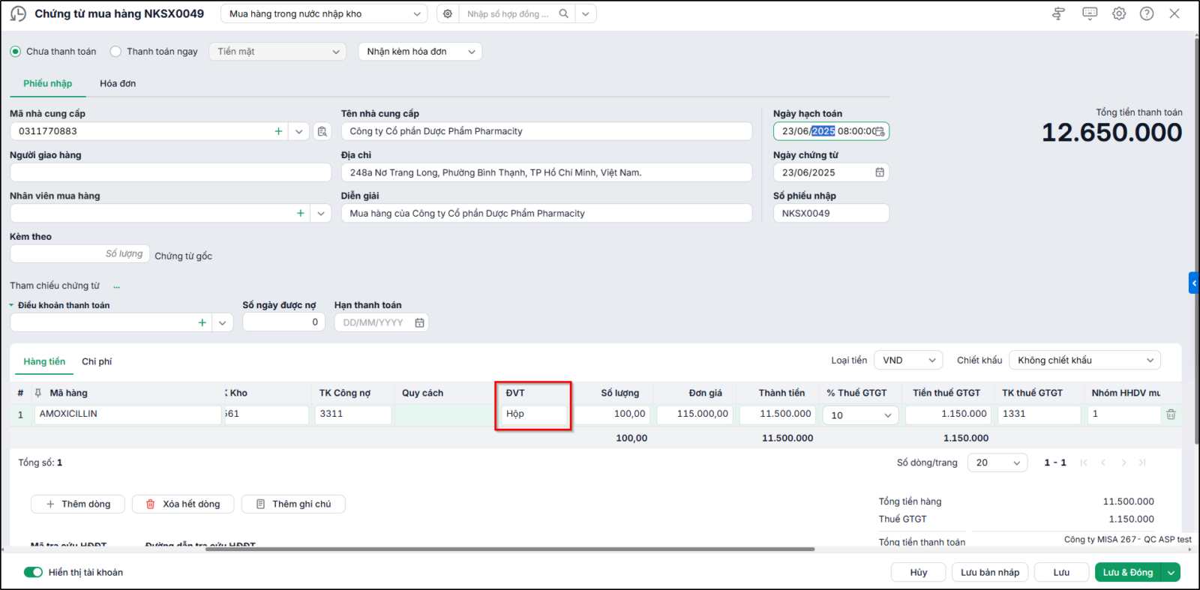
Task: Click the Số phiếu nhập field NKSX0049
Action: pos(831,213)
